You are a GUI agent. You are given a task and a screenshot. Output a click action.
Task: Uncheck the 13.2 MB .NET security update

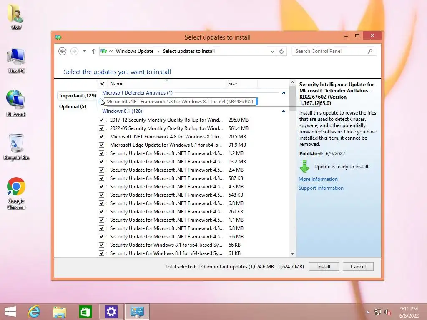pos(102,161)
